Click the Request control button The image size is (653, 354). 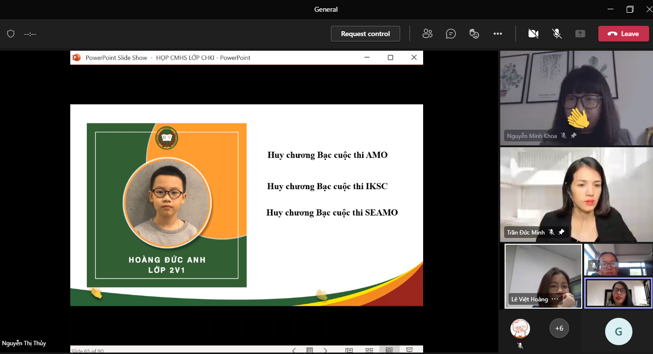tap(365, 34)
